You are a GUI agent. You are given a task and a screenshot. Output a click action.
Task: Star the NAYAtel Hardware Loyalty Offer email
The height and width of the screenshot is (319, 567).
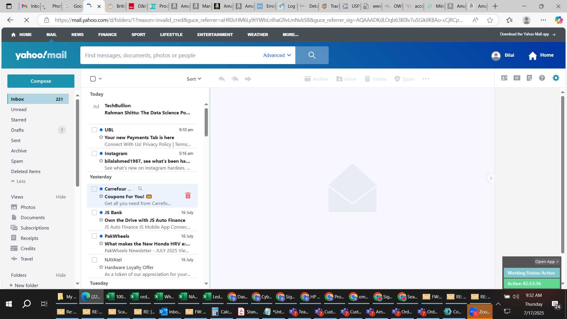click(x=101, y=267)
